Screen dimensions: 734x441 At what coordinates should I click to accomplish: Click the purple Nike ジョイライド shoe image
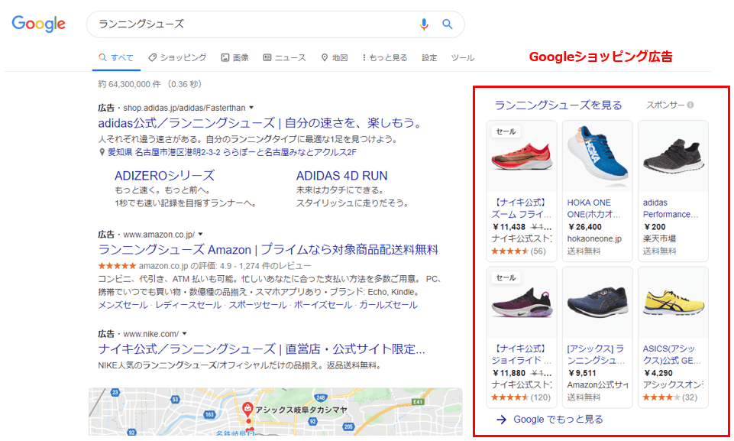coord(522,303)
